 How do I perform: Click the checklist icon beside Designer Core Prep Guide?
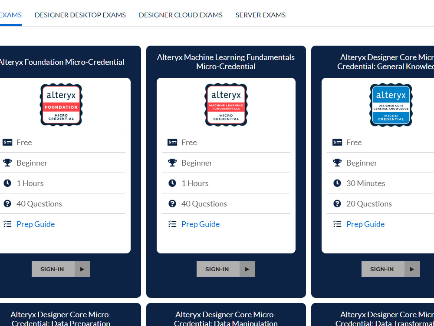click(337, 223)
